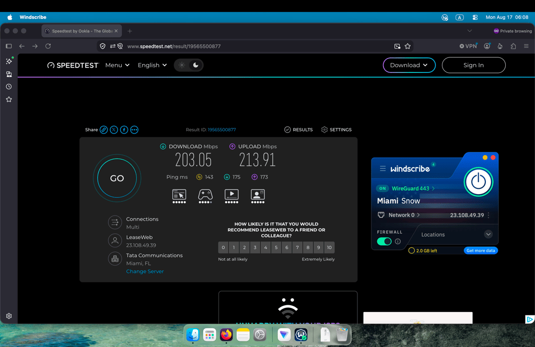Rate recommendation score 0
The width and height of the screenshot is (535, 347).
[223, 247]
